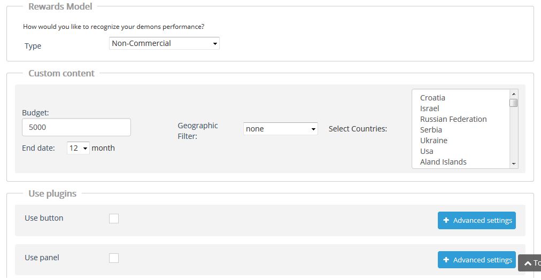Select Serbia in the countries list

coord(431,130)
